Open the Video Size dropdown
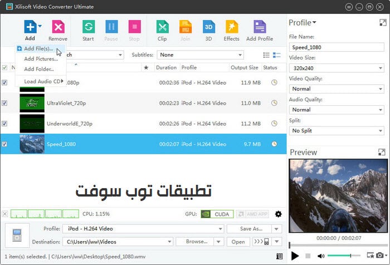This screenshot has height=265, width=390. [x=337, y=68]
